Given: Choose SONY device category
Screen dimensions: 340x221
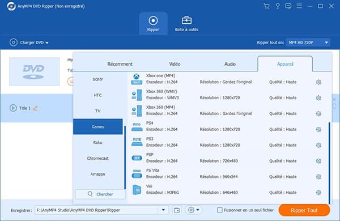Looking at the screenshot, I should tap(98, 79).
